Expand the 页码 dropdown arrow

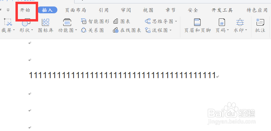[x=228, y=30]
